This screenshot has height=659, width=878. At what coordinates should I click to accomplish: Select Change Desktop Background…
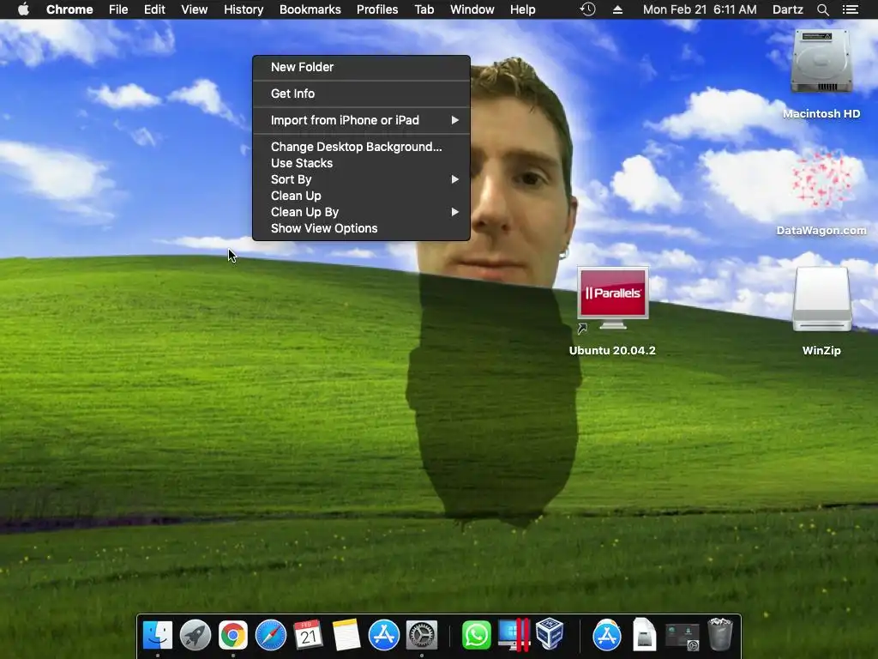click(x=361, y=147)
